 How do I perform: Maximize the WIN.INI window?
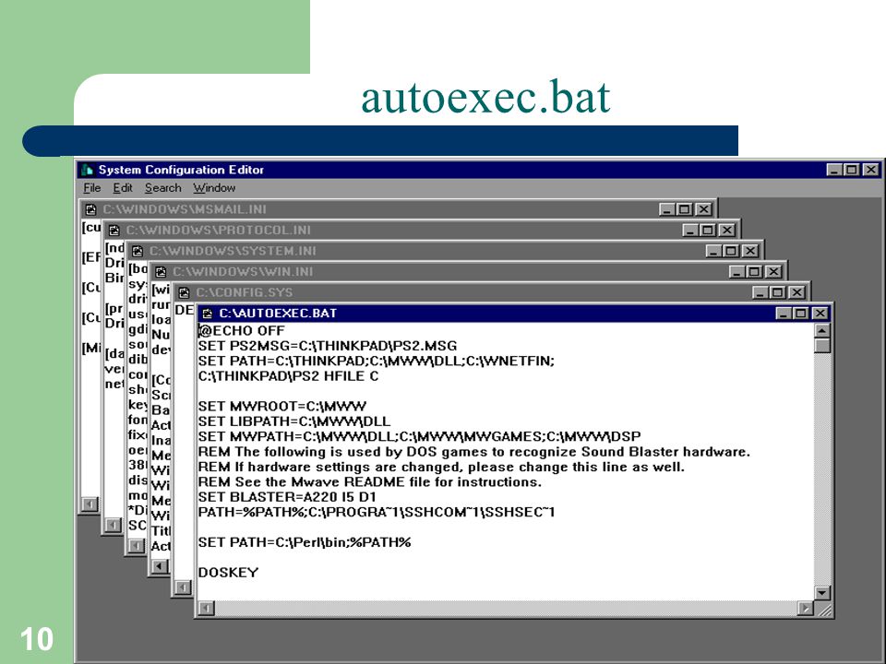755,272
